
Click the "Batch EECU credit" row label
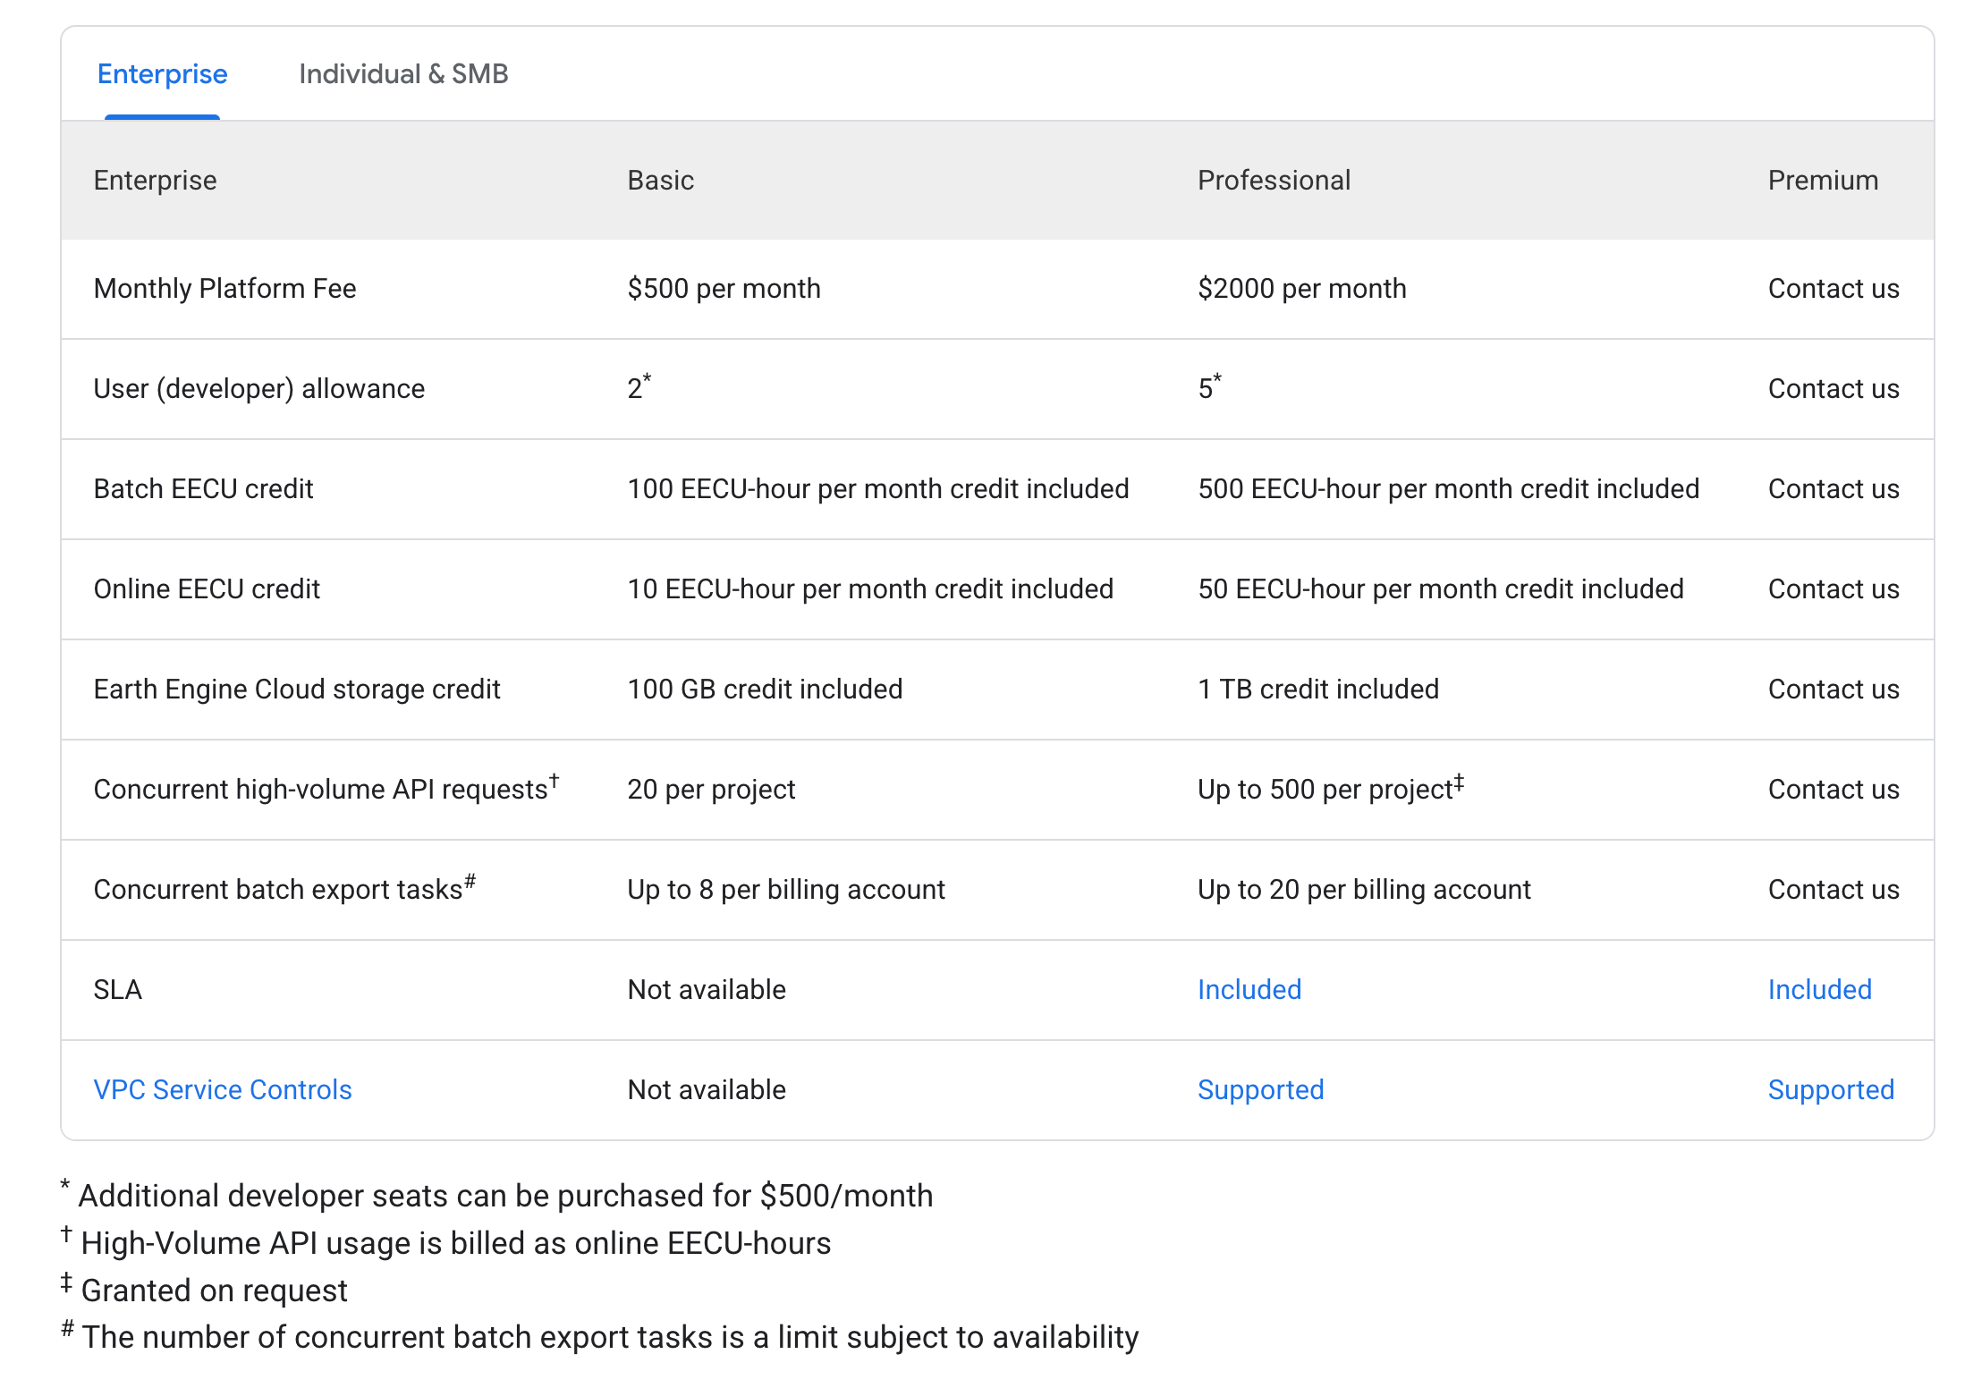tap(203, 488)
